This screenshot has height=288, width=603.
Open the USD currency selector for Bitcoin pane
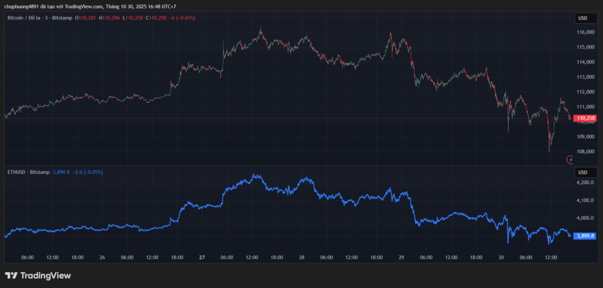point(582,18)
